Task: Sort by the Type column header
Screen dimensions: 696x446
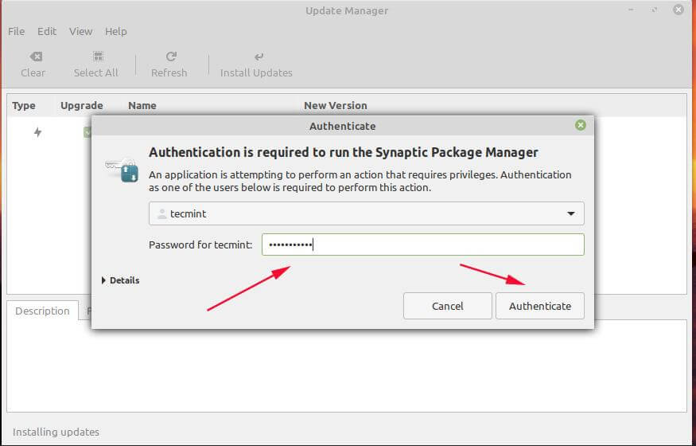Action: [24, 106]
